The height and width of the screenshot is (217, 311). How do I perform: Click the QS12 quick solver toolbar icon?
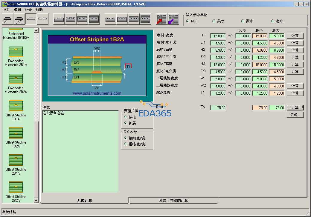pyautogui.click(x=19, y=19)
